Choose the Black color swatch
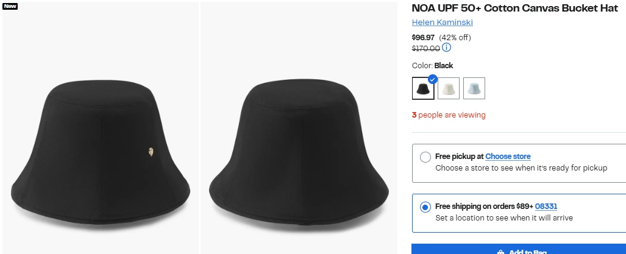The height and width of the screenshot is (254, 626). pos(422,89)
